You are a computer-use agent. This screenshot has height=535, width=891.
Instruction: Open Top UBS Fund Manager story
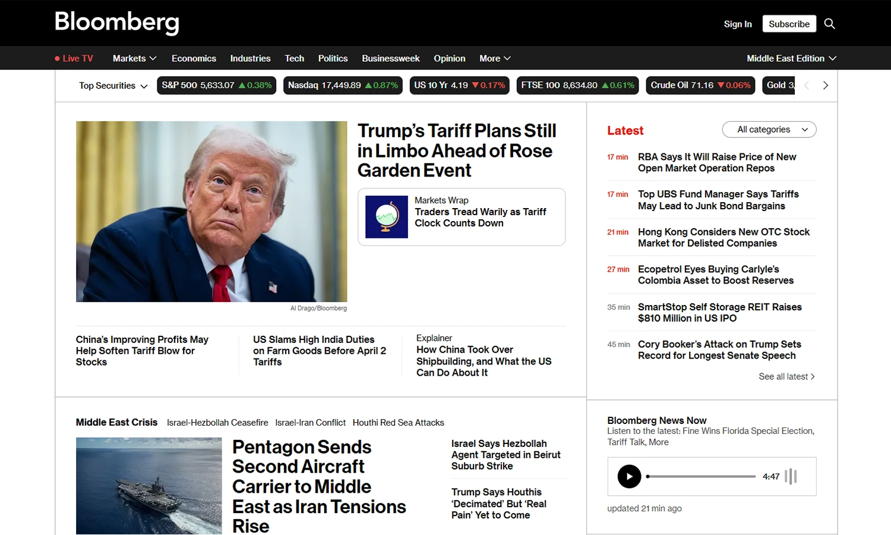coord(718,200)
